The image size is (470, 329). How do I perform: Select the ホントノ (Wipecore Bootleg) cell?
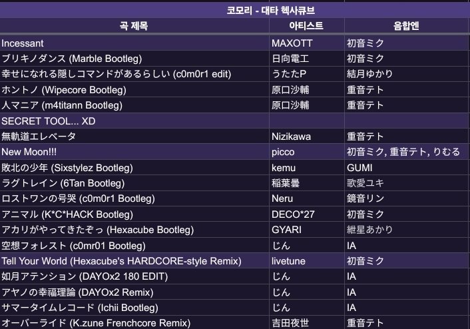(x=134, y=90)
